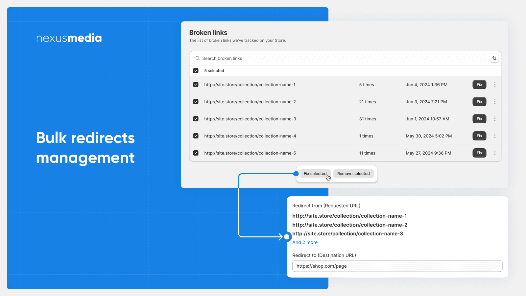The height and width of the screenshot is (296, 526).
Task: Open the three-dot menu for collection-name-3
Action: point(495,119)
